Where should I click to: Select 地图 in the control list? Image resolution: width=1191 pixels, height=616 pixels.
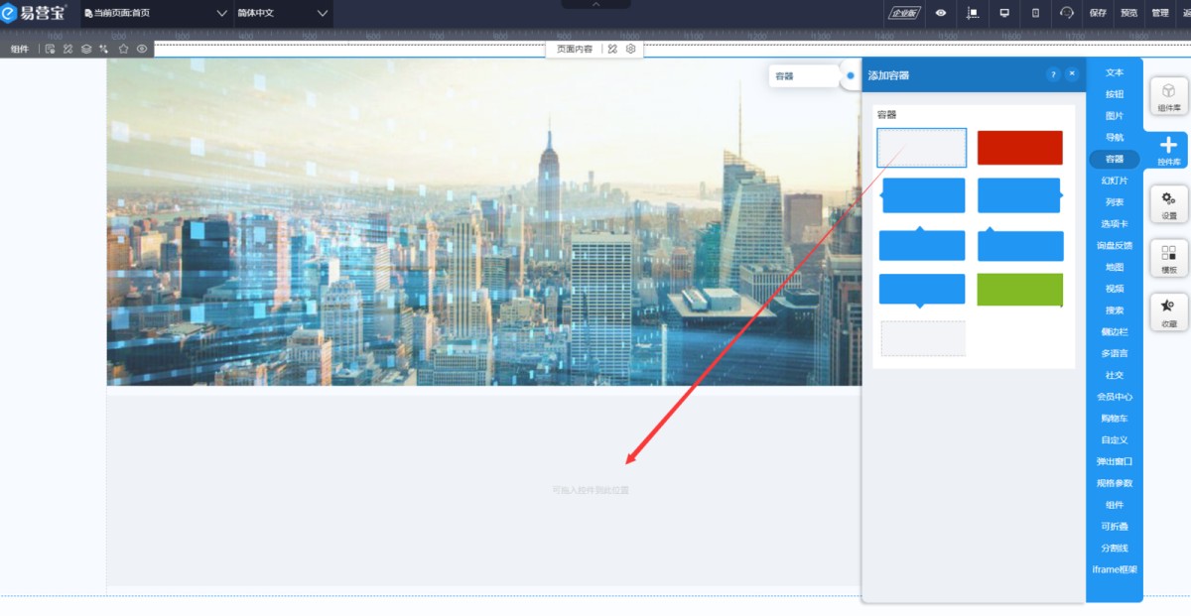tap(1115, 267)
